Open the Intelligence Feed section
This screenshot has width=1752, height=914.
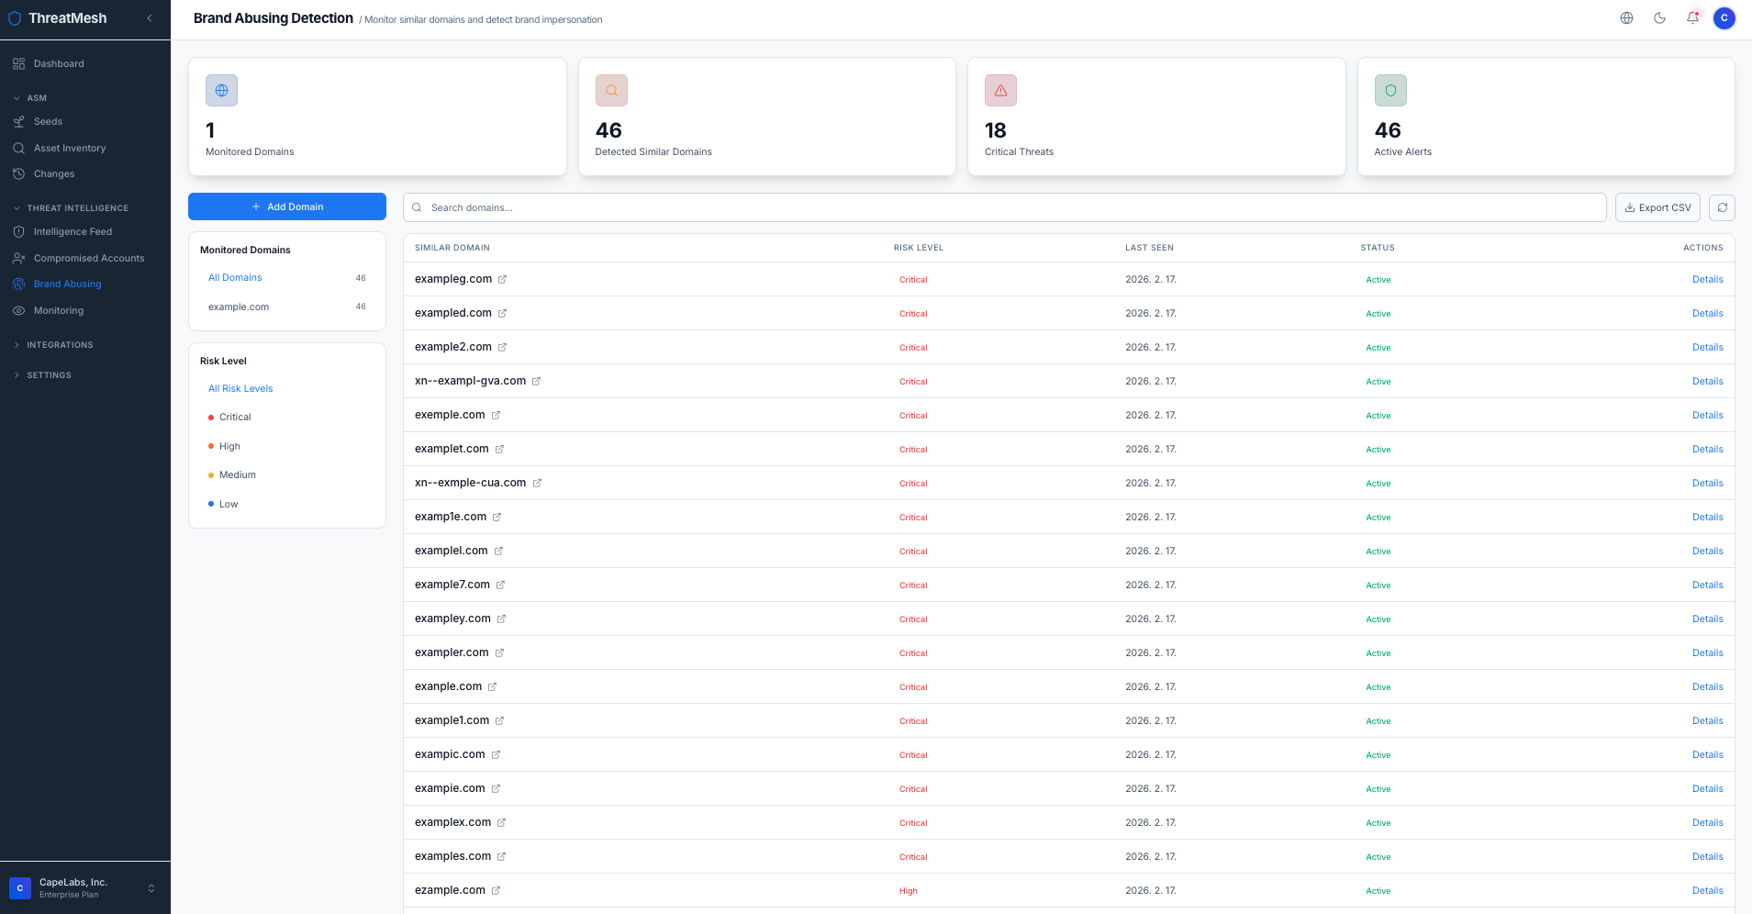[72, 231]
